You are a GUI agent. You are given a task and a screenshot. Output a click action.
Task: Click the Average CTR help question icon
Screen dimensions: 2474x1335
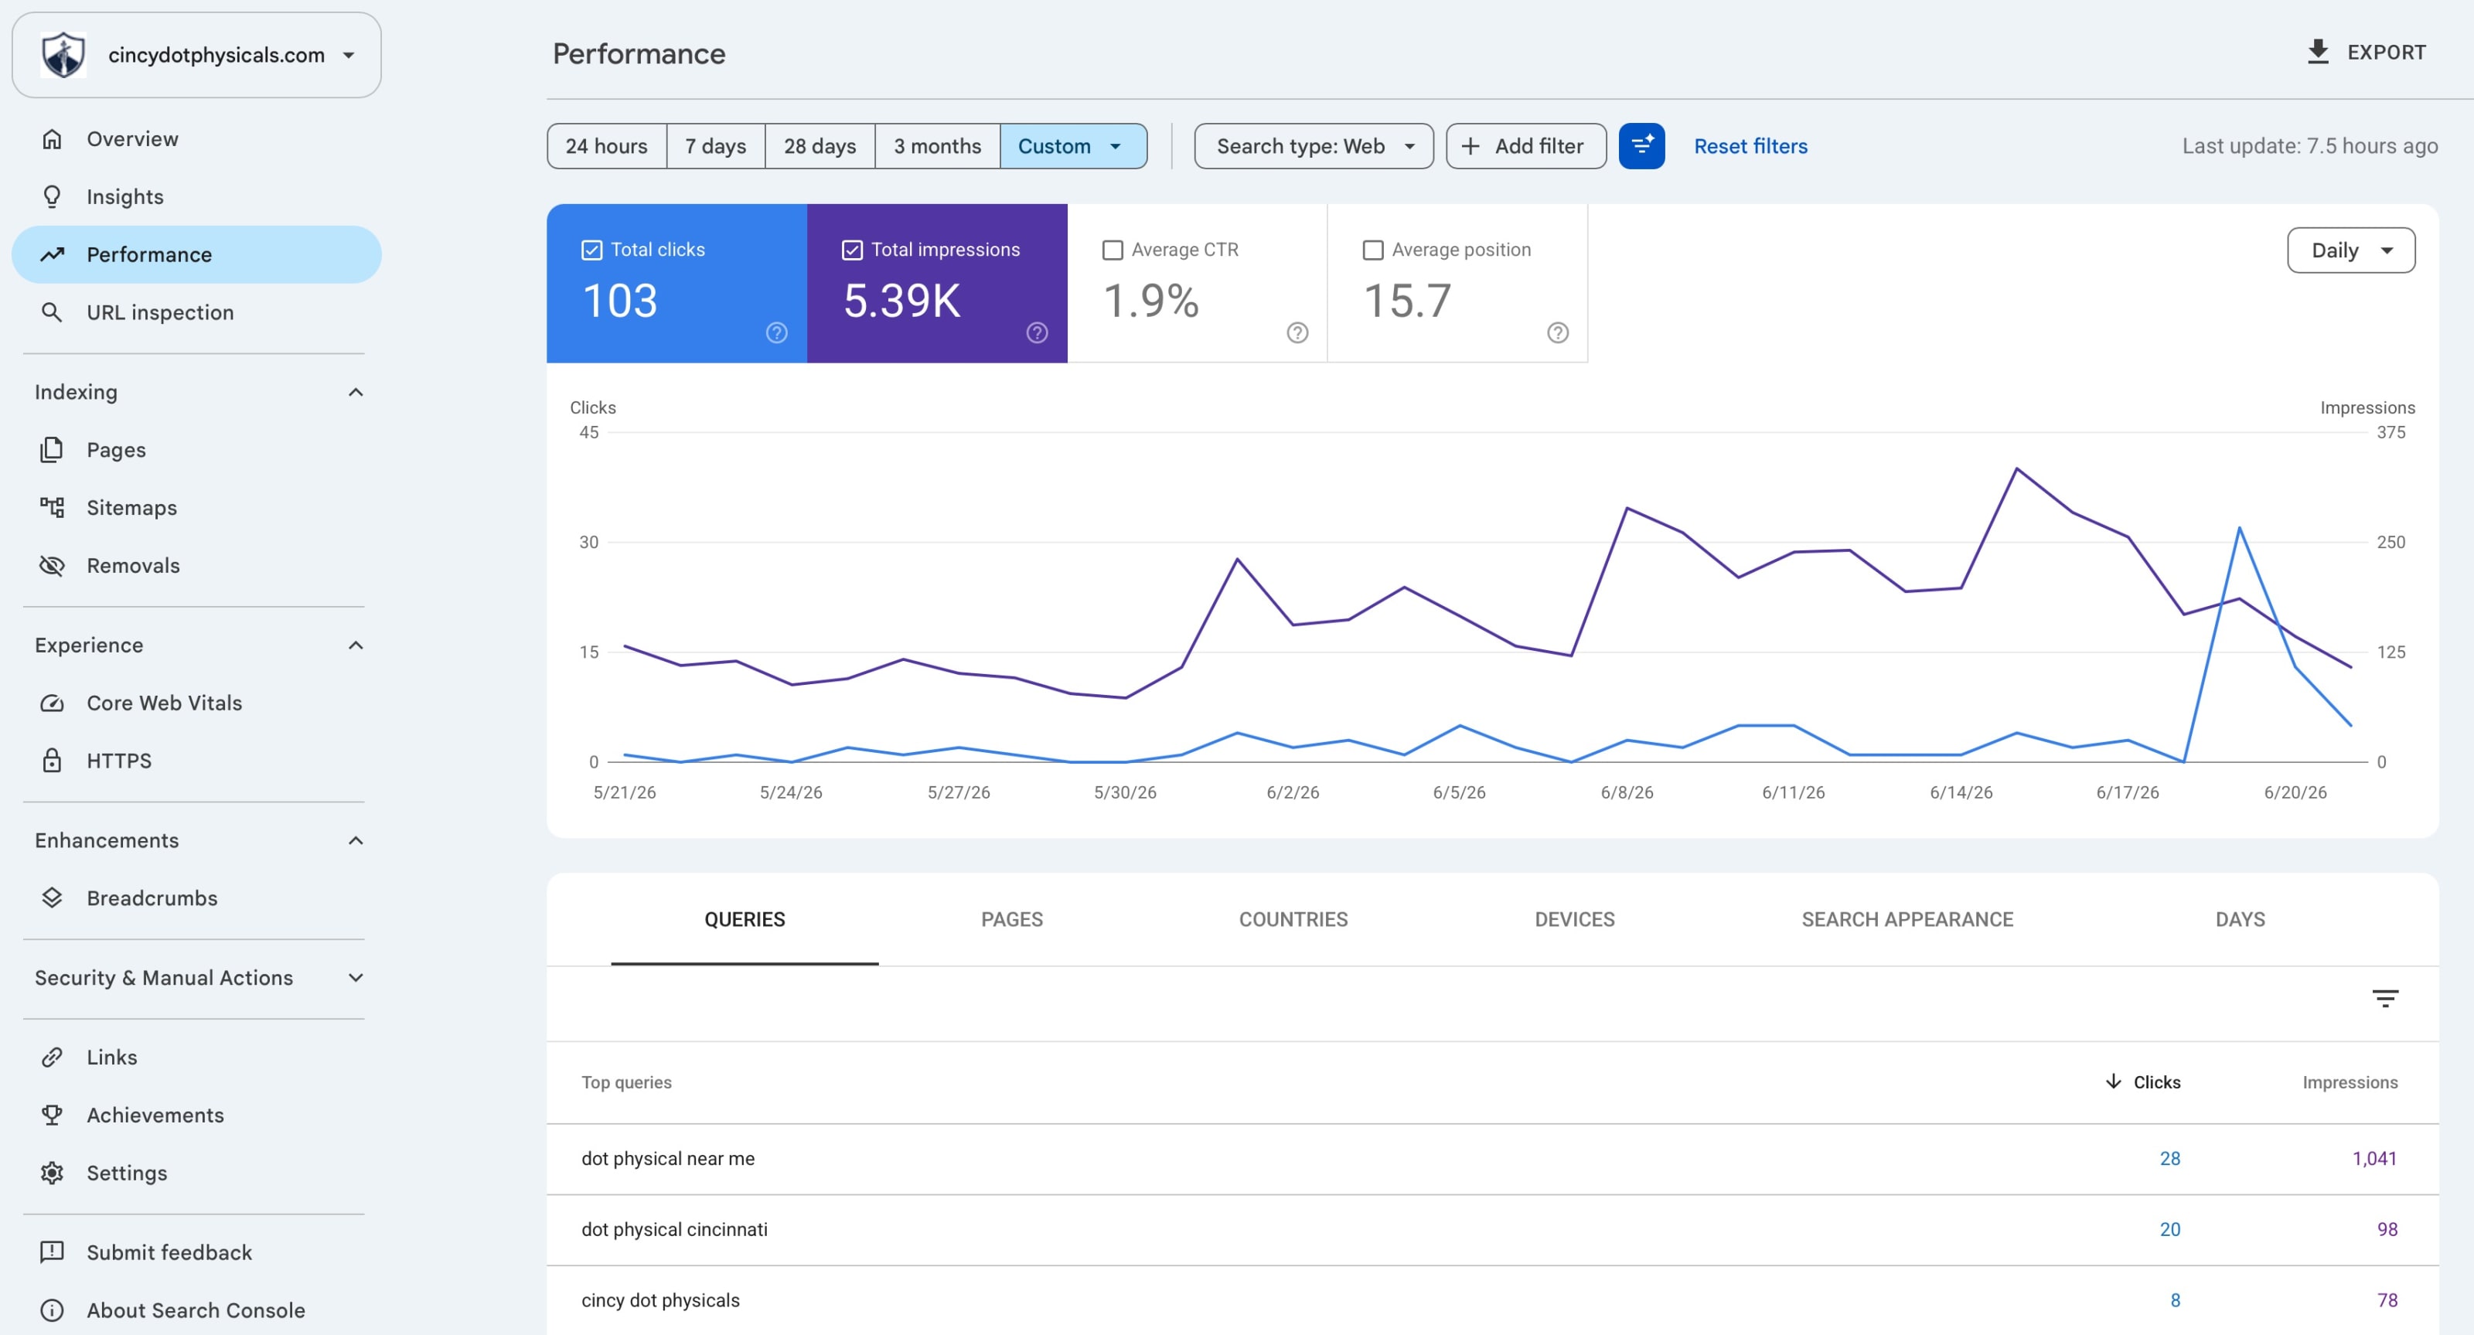pyautogui.click(x=1297, y=332)
